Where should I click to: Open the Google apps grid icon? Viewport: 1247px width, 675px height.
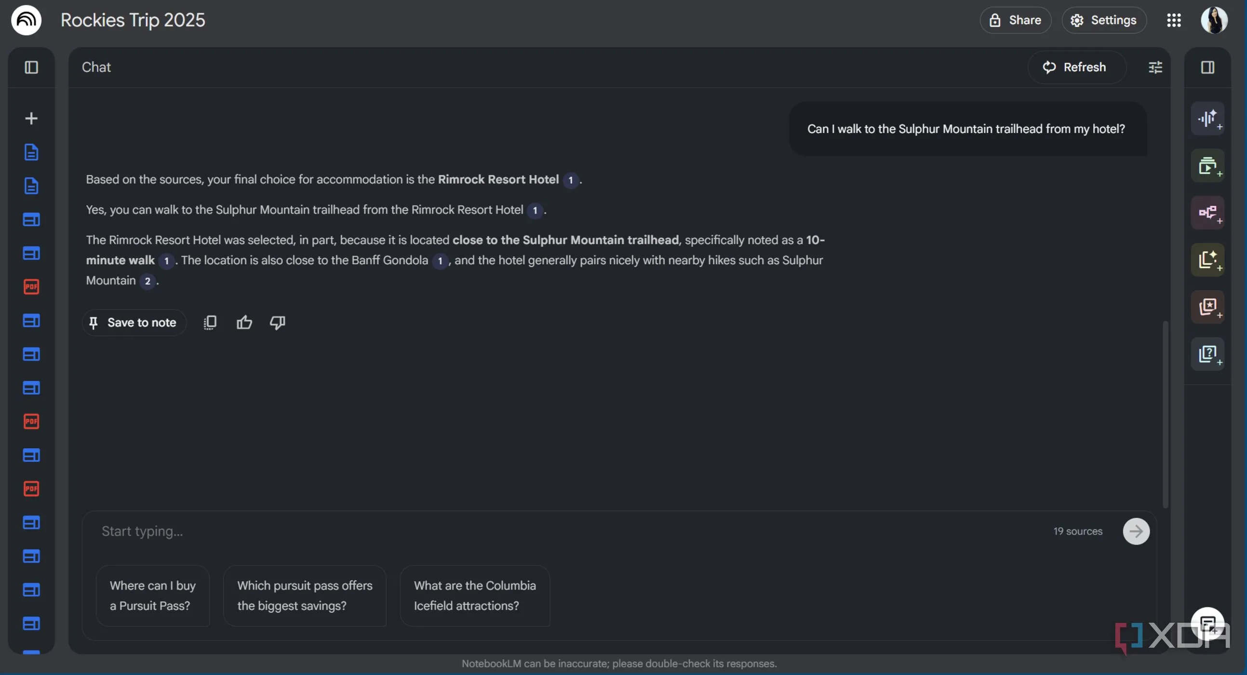(1173, 20)
